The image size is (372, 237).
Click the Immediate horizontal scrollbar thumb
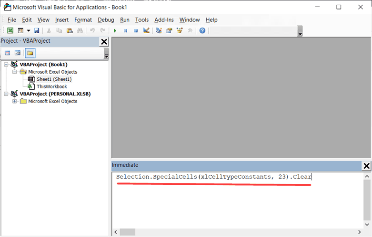tap(127, 232)
